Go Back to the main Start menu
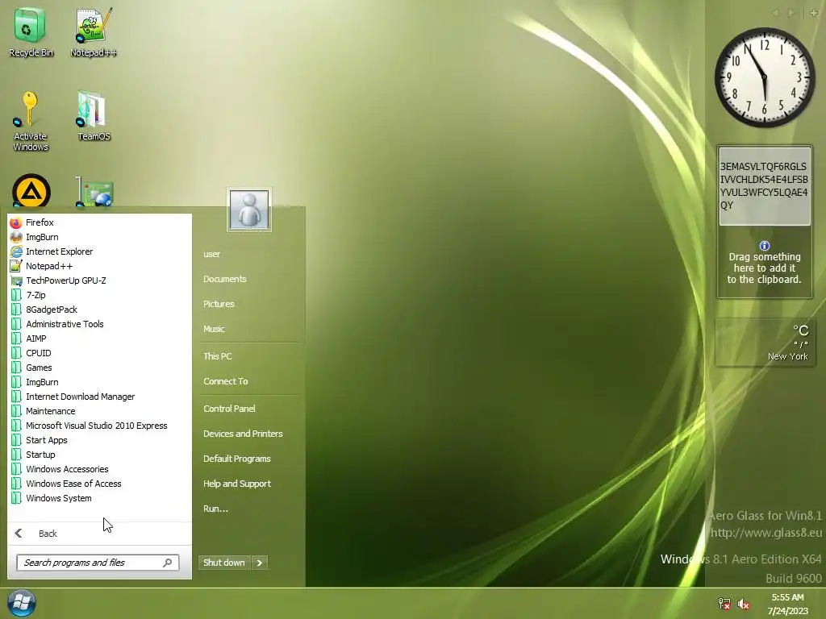826x619 pixels. [100, 534]
